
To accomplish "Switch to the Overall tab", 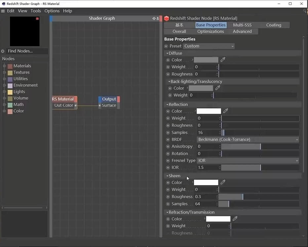I will (179, 31).
